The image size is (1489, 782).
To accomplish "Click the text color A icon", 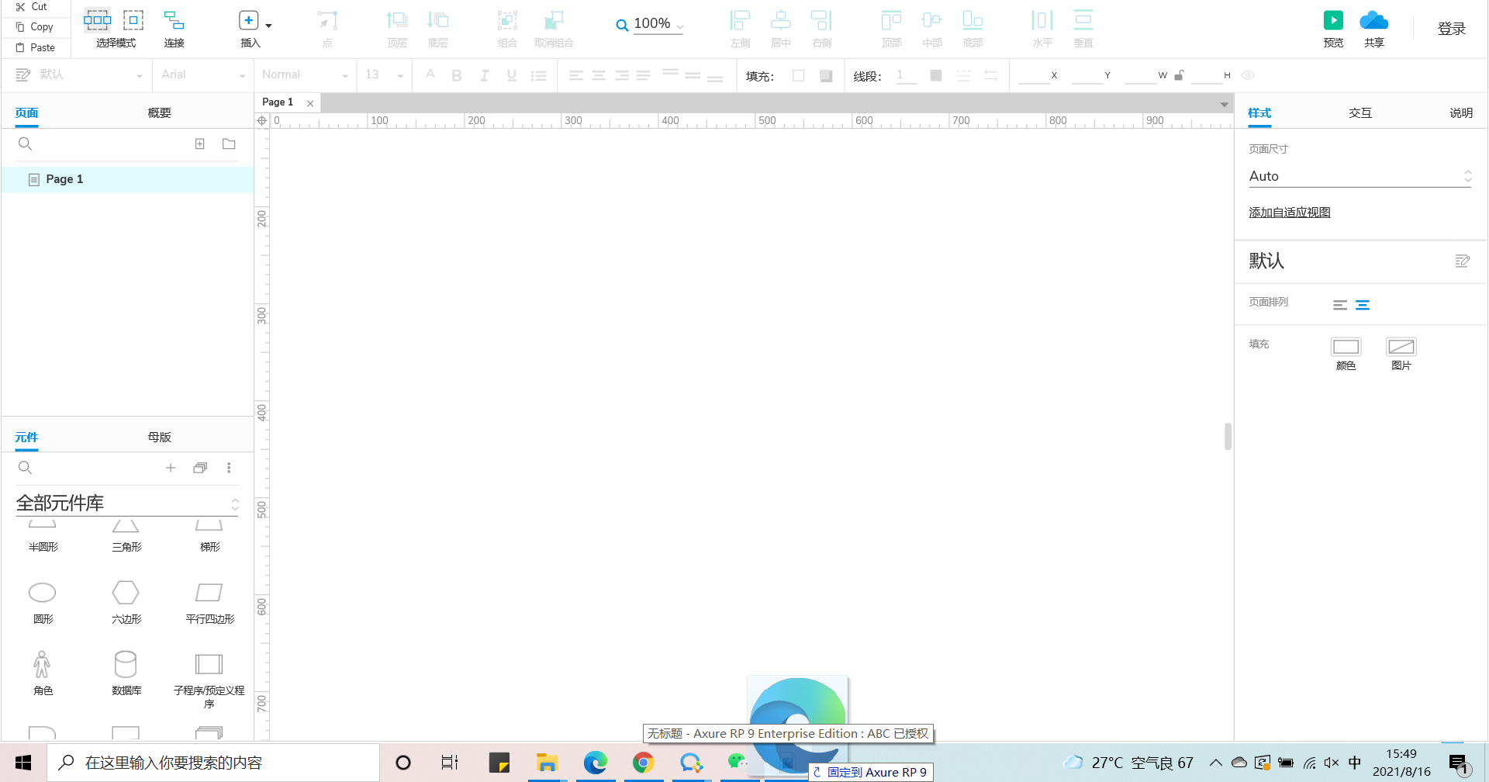I will click(x=430, y=74).
